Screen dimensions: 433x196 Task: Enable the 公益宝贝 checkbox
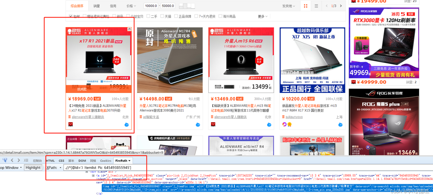pyautogui.click(x=128, y=16)
